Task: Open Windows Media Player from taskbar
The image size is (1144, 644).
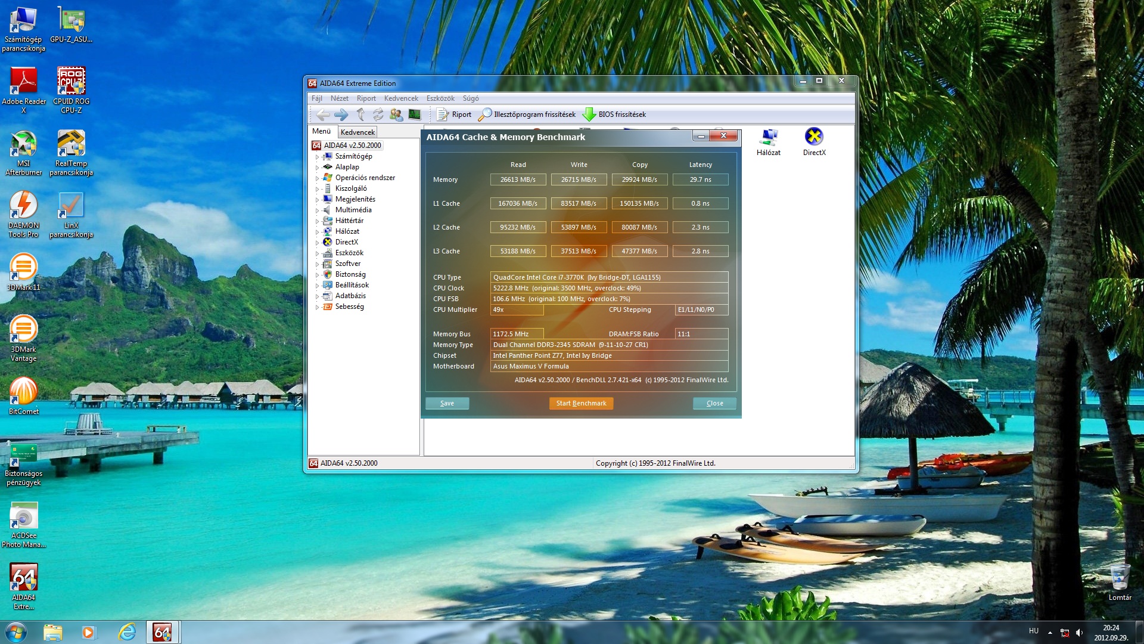Action: pyautogui.click(x=89, y=632)
